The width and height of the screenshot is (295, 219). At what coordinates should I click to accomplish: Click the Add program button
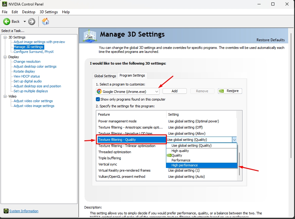(x=175, y=91)
